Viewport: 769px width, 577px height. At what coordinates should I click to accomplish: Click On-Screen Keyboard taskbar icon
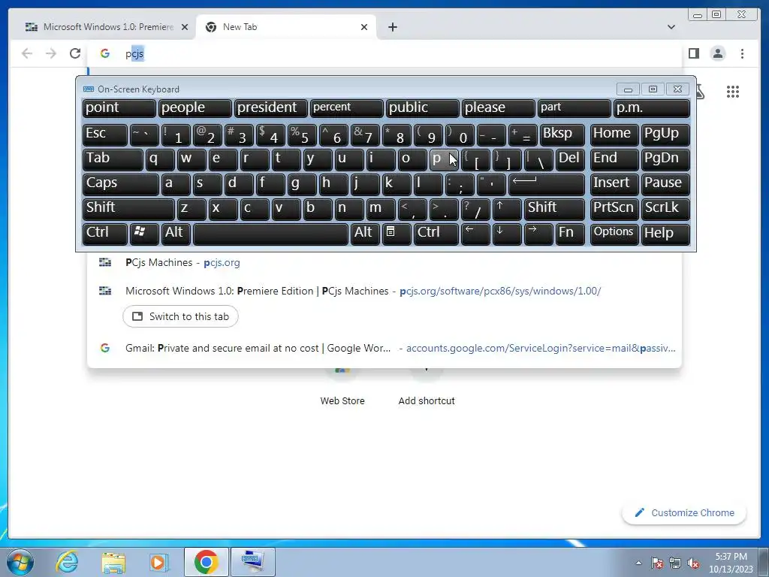click(x=253, y=562)
